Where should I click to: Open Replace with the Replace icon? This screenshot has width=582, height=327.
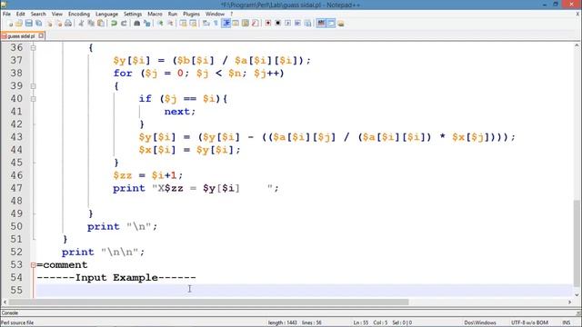pos(147,24)
